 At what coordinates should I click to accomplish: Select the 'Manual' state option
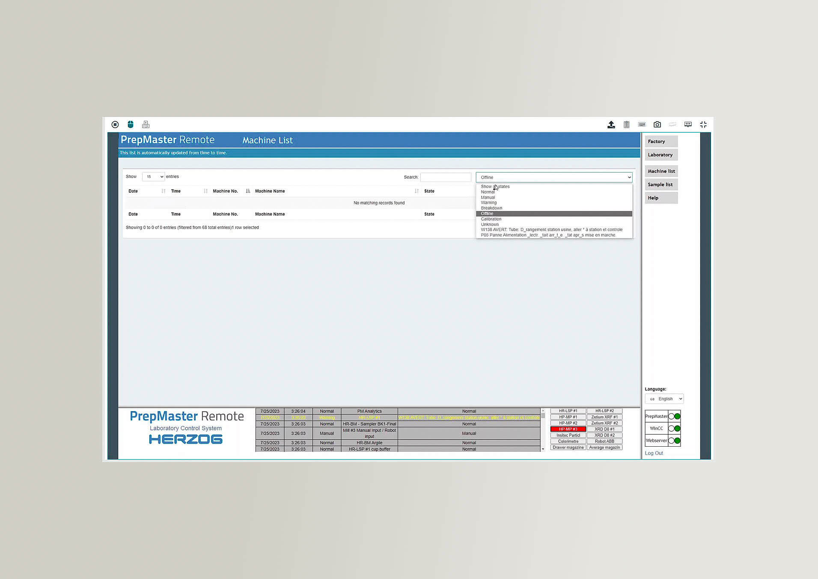[x=554, y=197]
